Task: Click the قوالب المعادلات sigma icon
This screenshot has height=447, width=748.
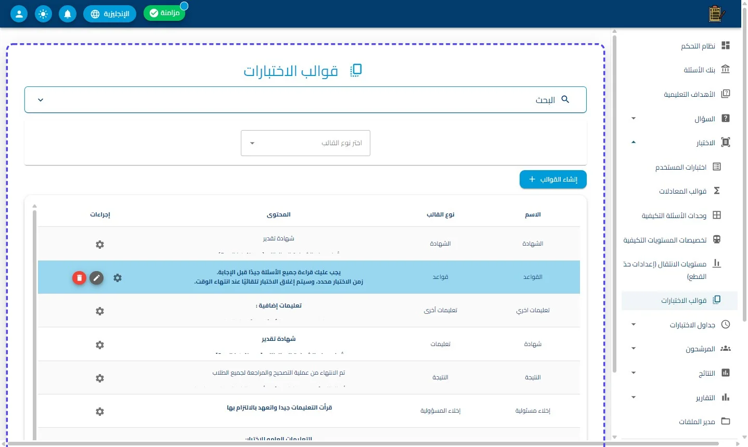Action: pos(717,191)
